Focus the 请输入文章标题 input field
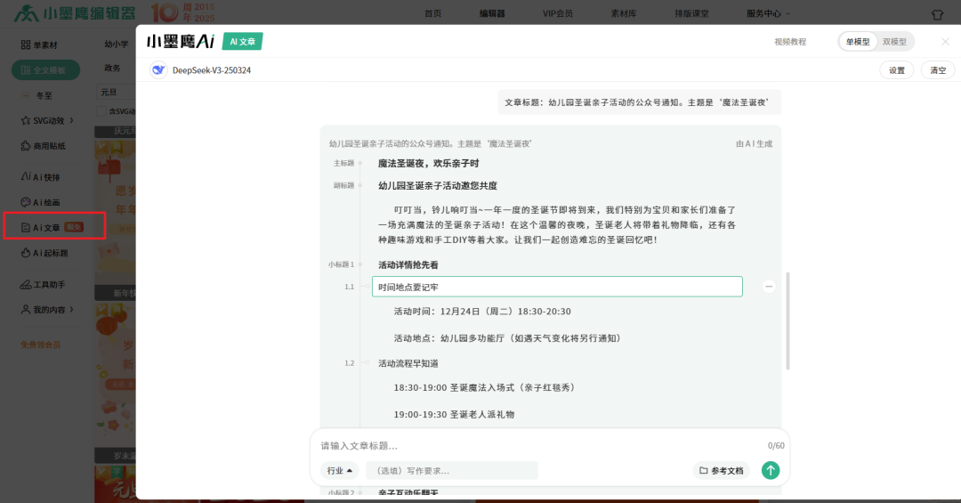The width and height of the screenshot is (961, 503). click(x=539, y=446)
